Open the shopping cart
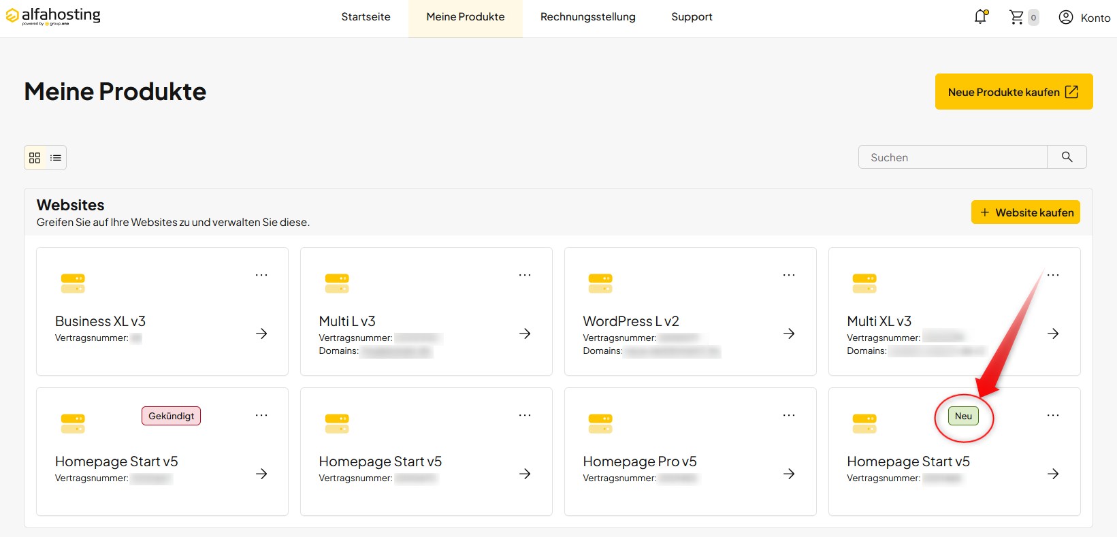The height and width of the screenshot is (537, 1117). pos(1016,17)
